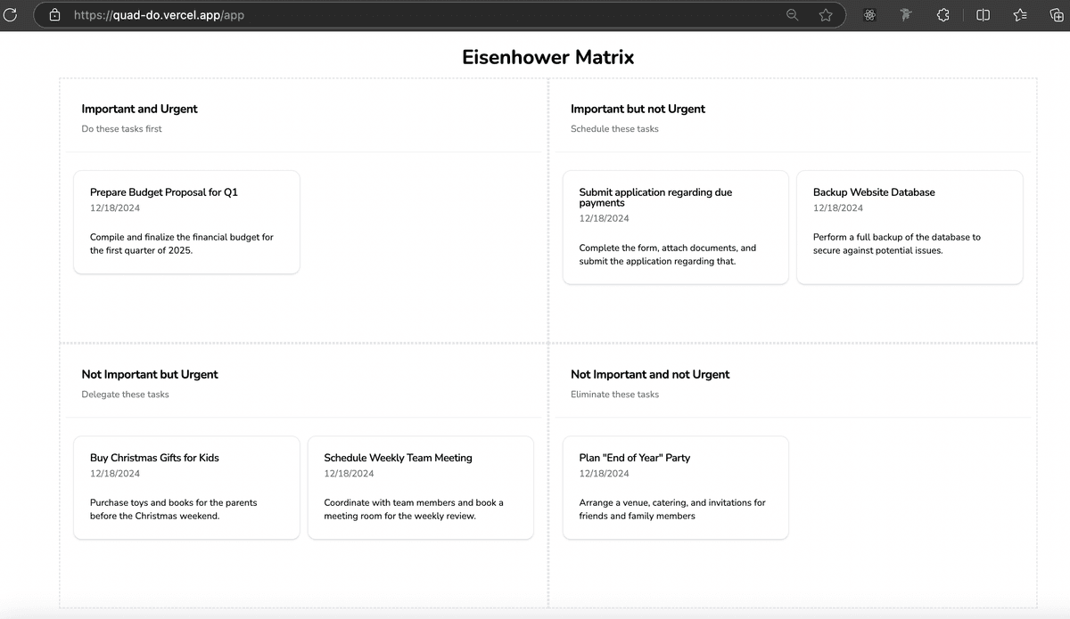This screenshot has width=1070, height=619.
Task: Open the browser Extensions puzzle icon
Action: 943,15
